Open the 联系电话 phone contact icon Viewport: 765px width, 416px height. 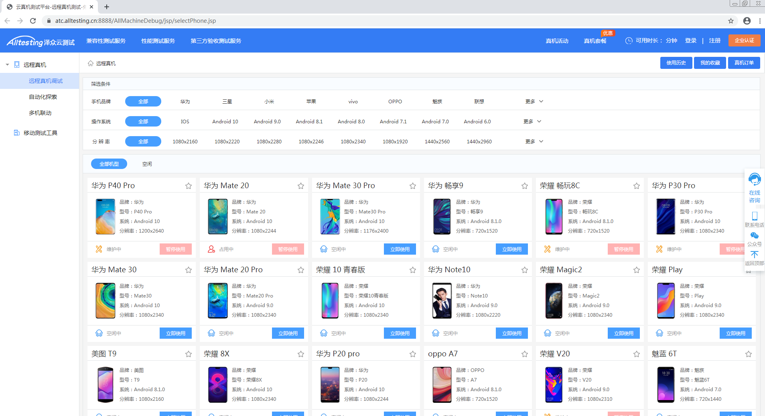pos(755,216)
